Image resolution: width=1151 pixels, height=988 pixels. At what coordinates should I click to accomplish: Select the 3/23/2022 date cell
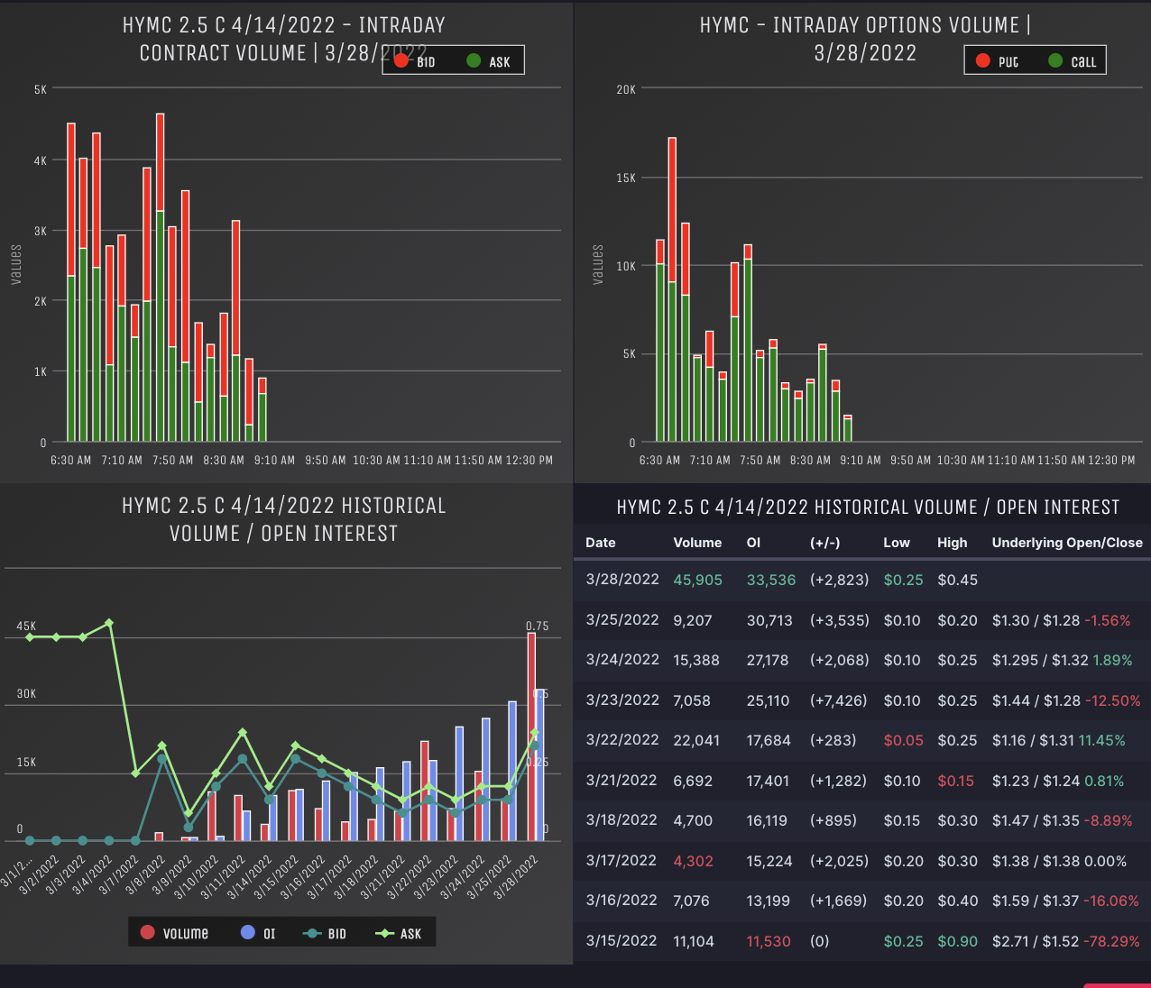click(x=622, y=700)
